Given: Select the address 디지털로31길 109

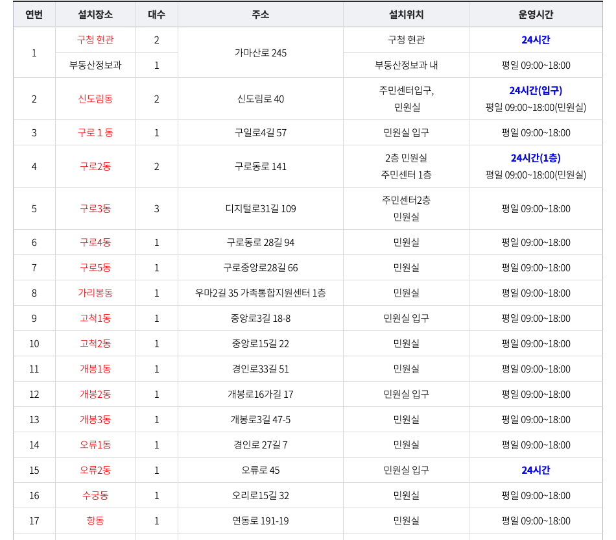Looking at the screenshot, I should 261,208.
